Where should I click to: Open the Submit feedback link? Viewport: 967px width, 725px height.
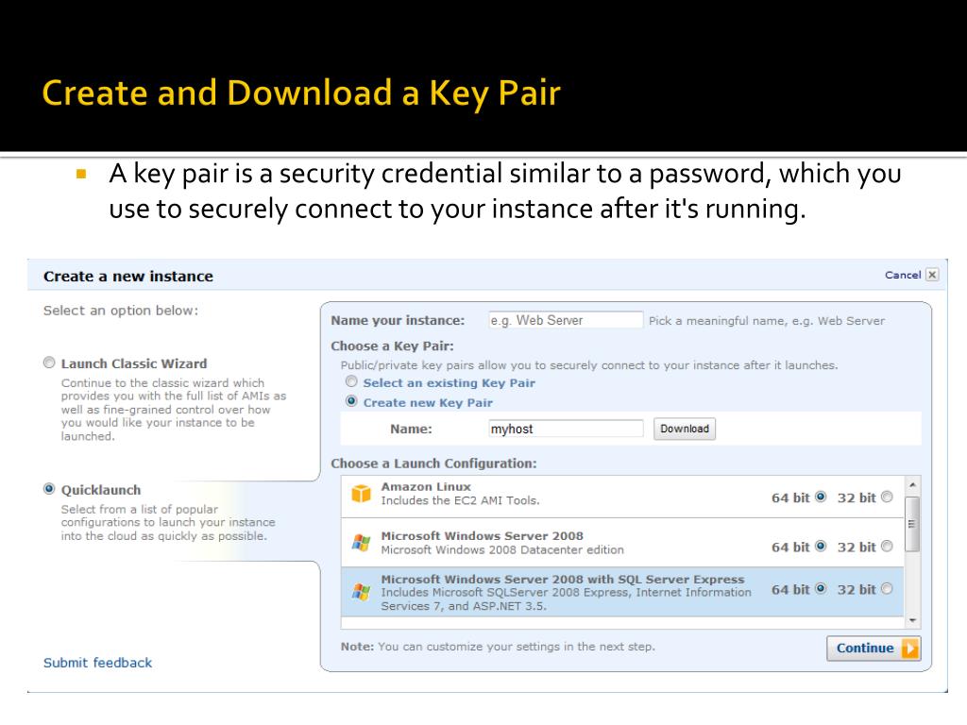click(97, 663)
